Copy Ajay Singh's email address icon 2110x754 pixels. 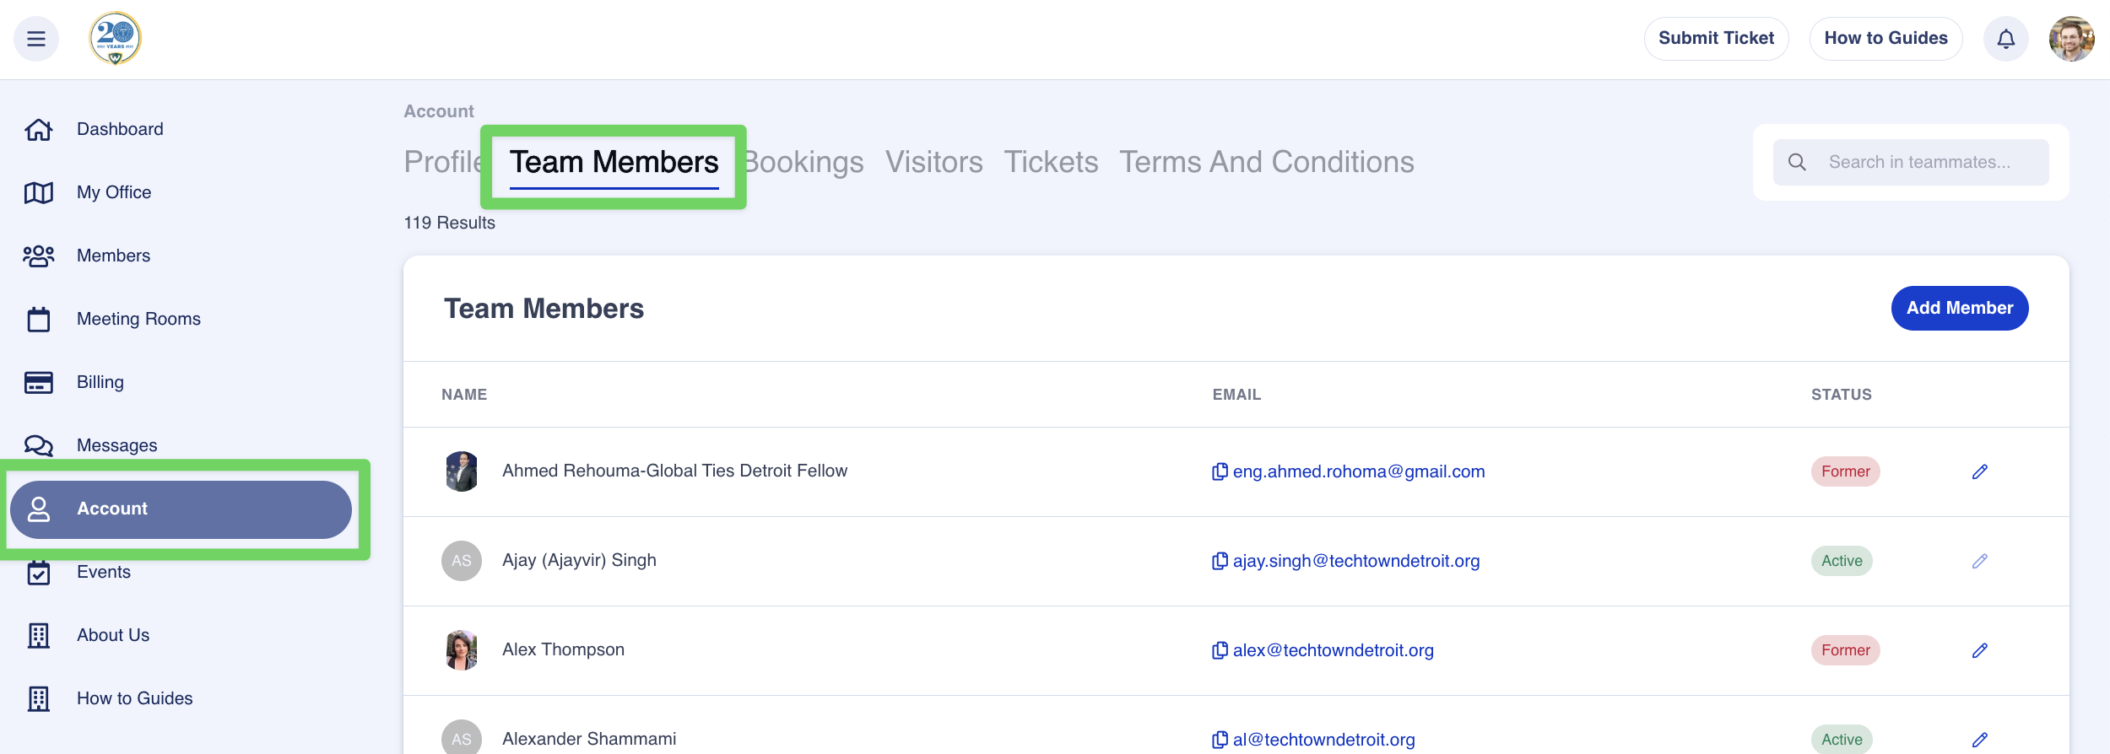point(1220,561)
